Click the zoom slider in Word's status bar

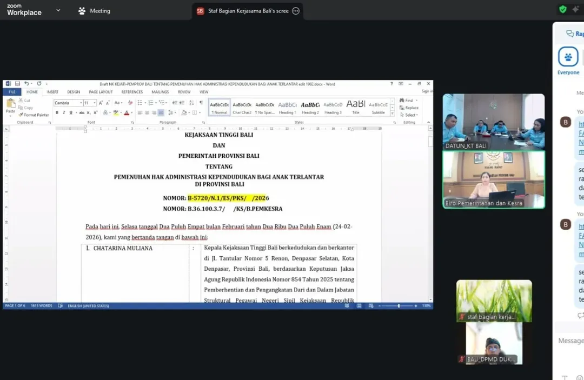pos(399,306)
